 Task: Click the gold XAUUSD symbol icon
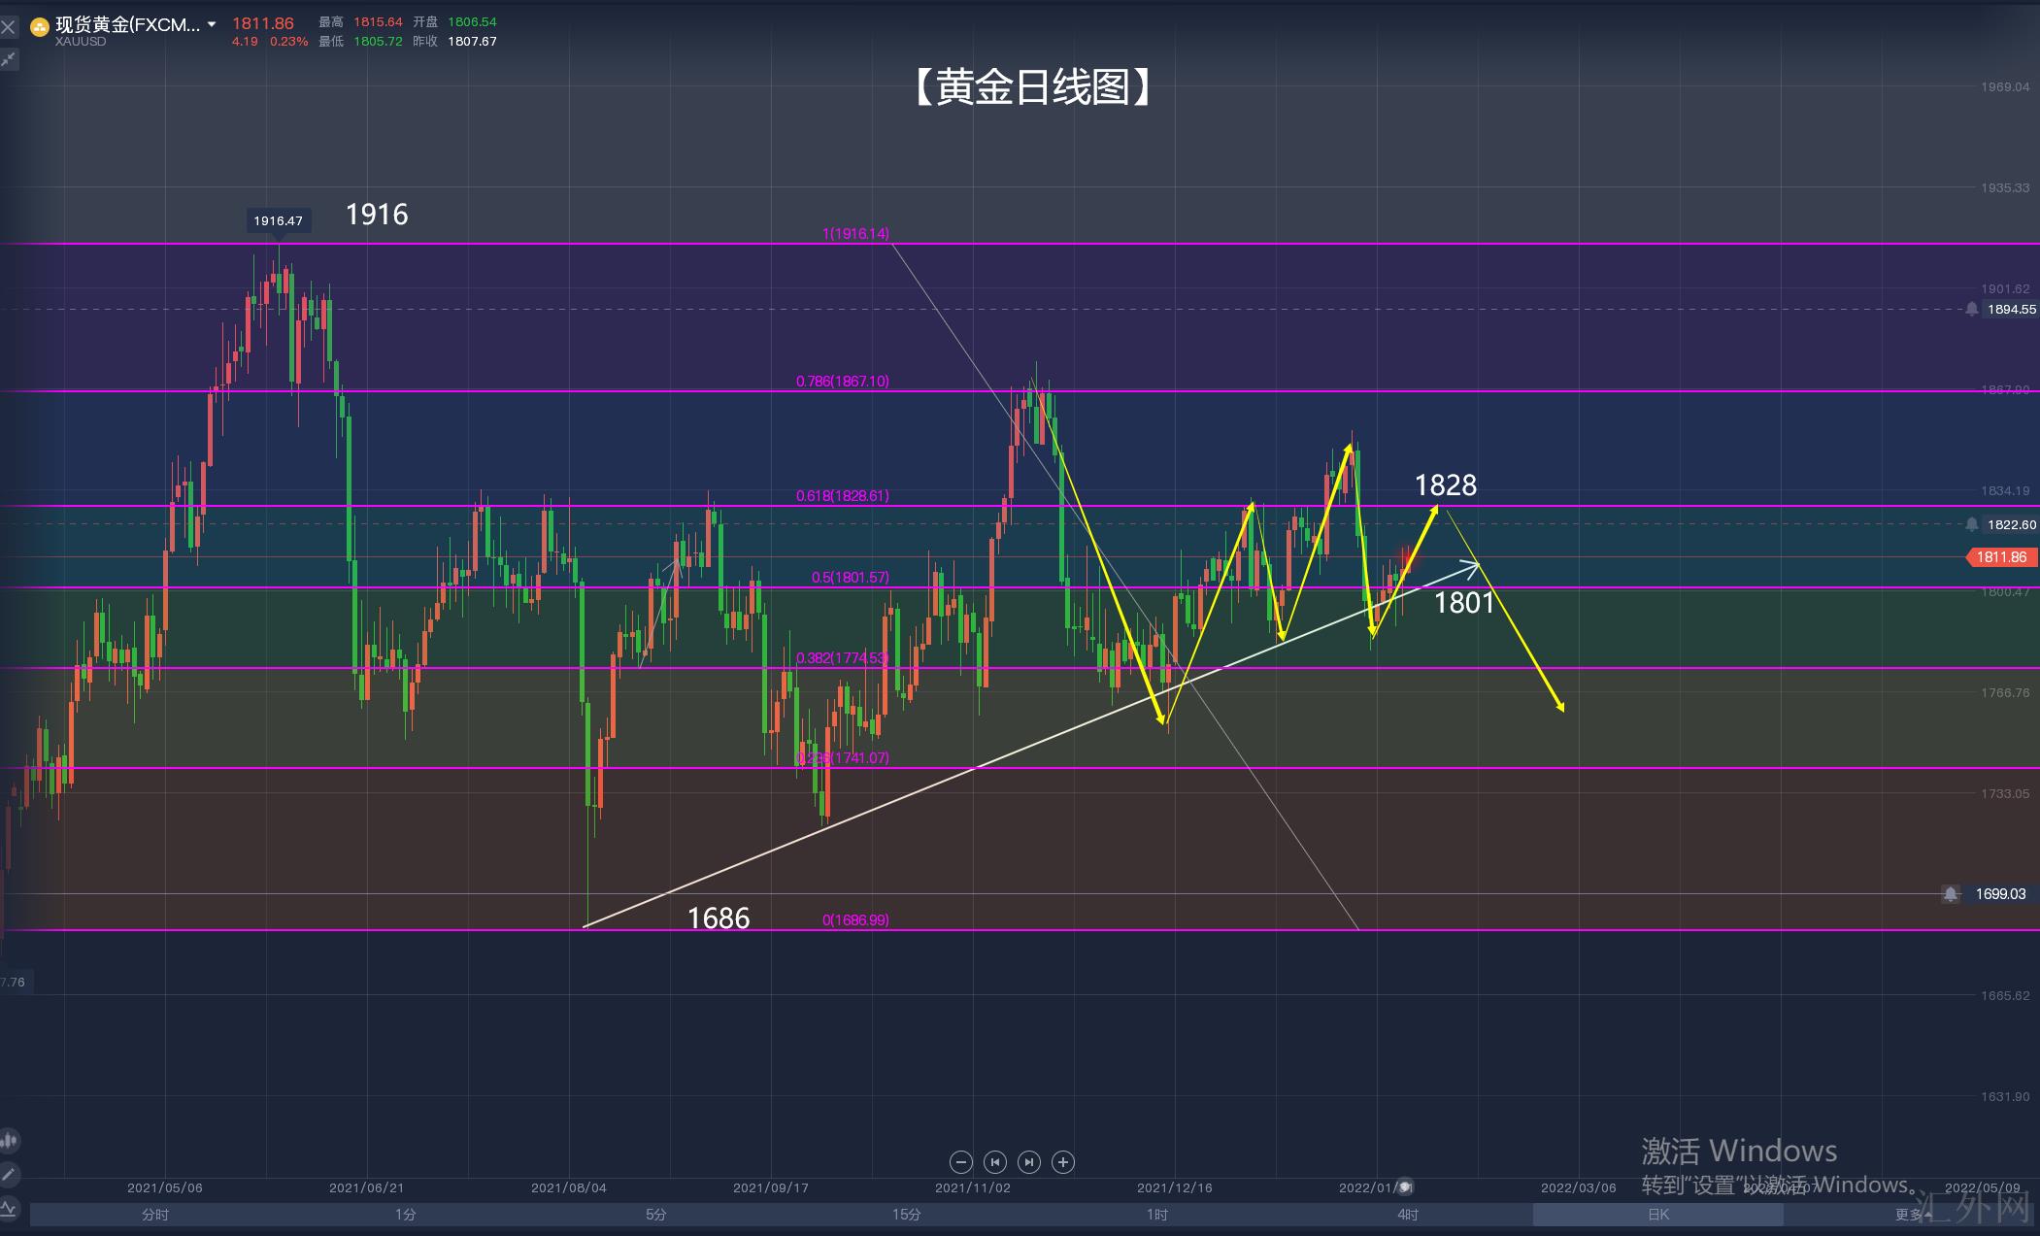point(40,27)
